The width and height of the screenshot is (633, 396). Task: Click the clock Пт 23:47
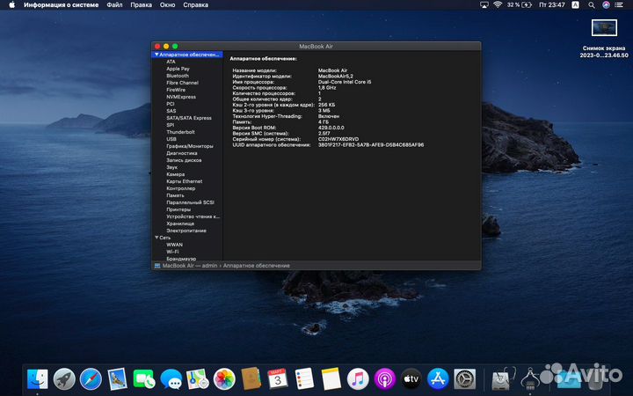click(x=552, y=5)
